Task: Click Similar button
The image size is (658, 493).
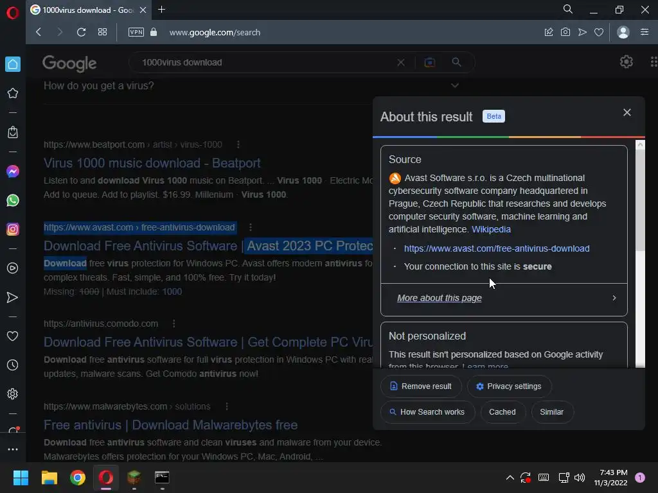Action: pyautogui.click(x=552, y=412)
